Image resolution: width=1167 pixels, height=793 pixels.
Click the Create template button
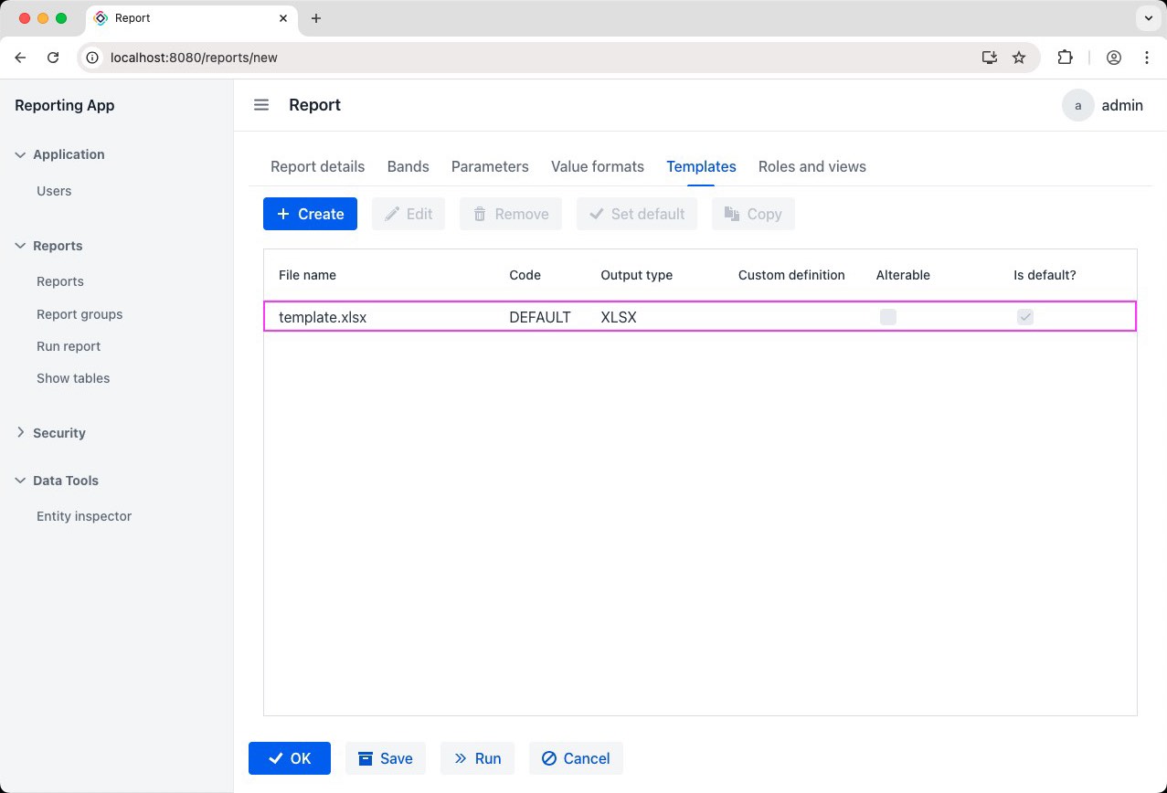tap(310, 214)
